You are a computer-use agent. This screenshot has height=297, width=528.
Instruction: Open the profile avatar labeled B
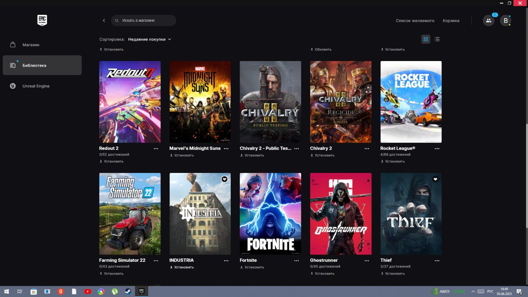tap(506, 20)
